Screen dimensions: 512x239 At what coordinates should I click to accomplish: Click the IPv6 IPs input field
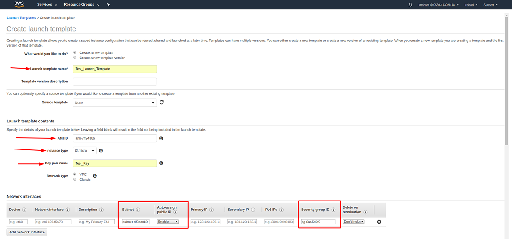[279, 222]
